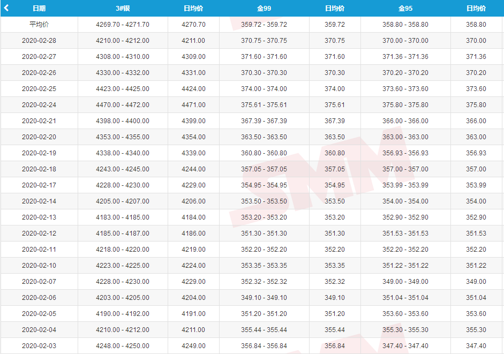Select the 356.93 - 356.93 price range cell

coord(405,153)
